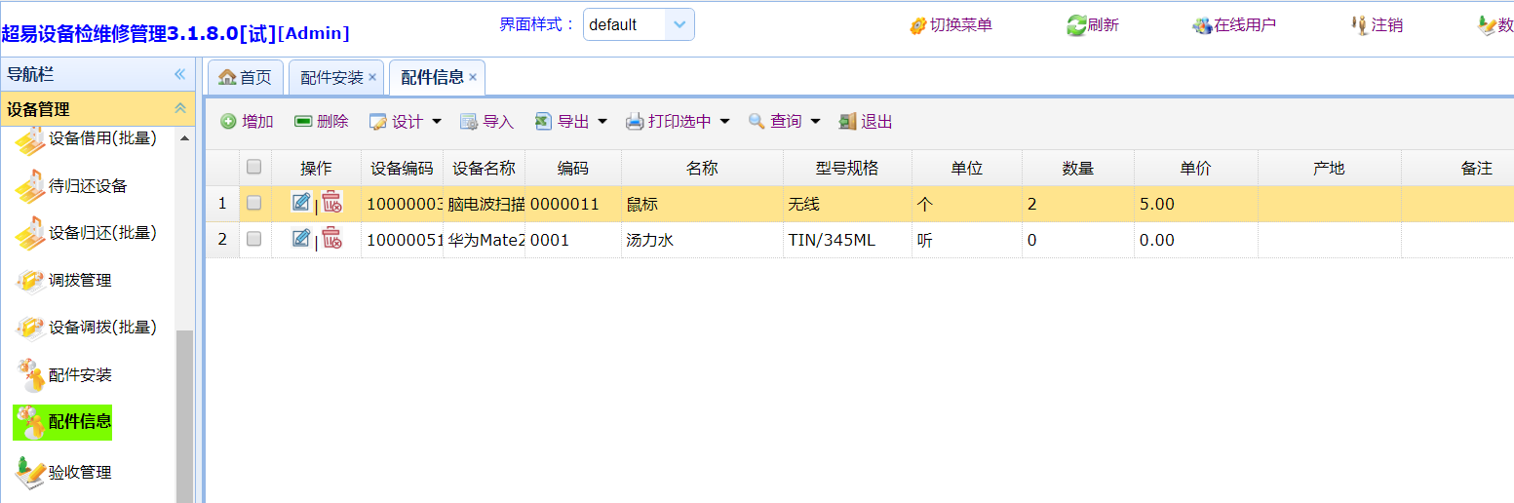Click the 设备借用(批量) sidebar icon
Screen dimensions: 1514x503
[30, 140]
